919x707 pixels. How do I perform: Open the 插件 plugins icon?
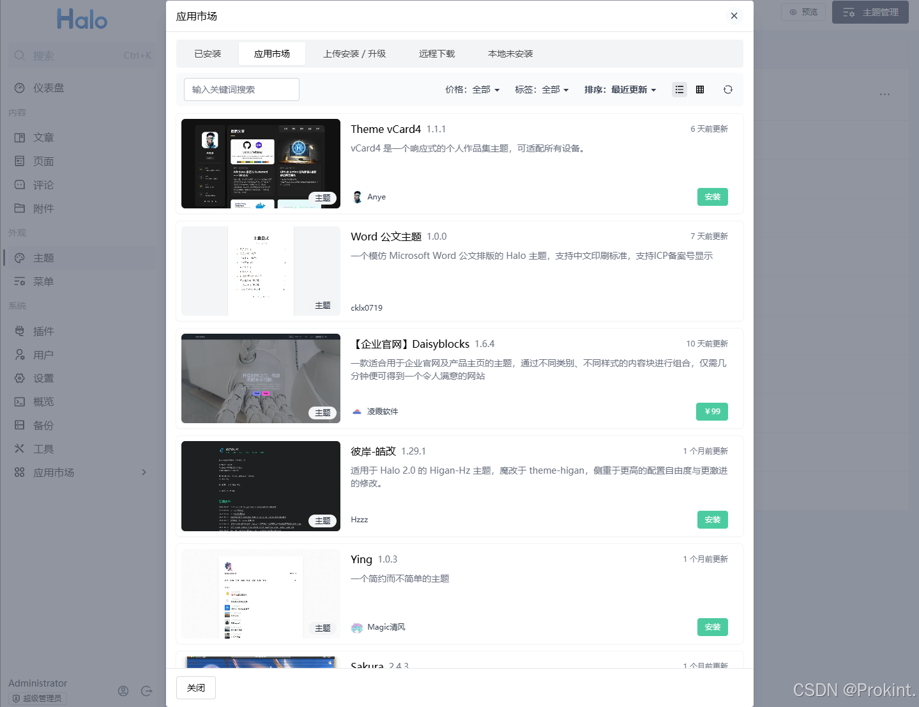pos(20,331)
